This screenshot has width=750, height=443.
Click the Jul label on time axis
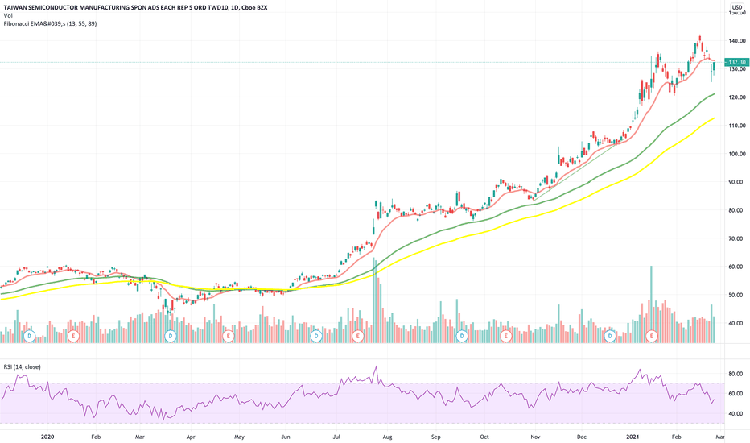tap(336, 437)
